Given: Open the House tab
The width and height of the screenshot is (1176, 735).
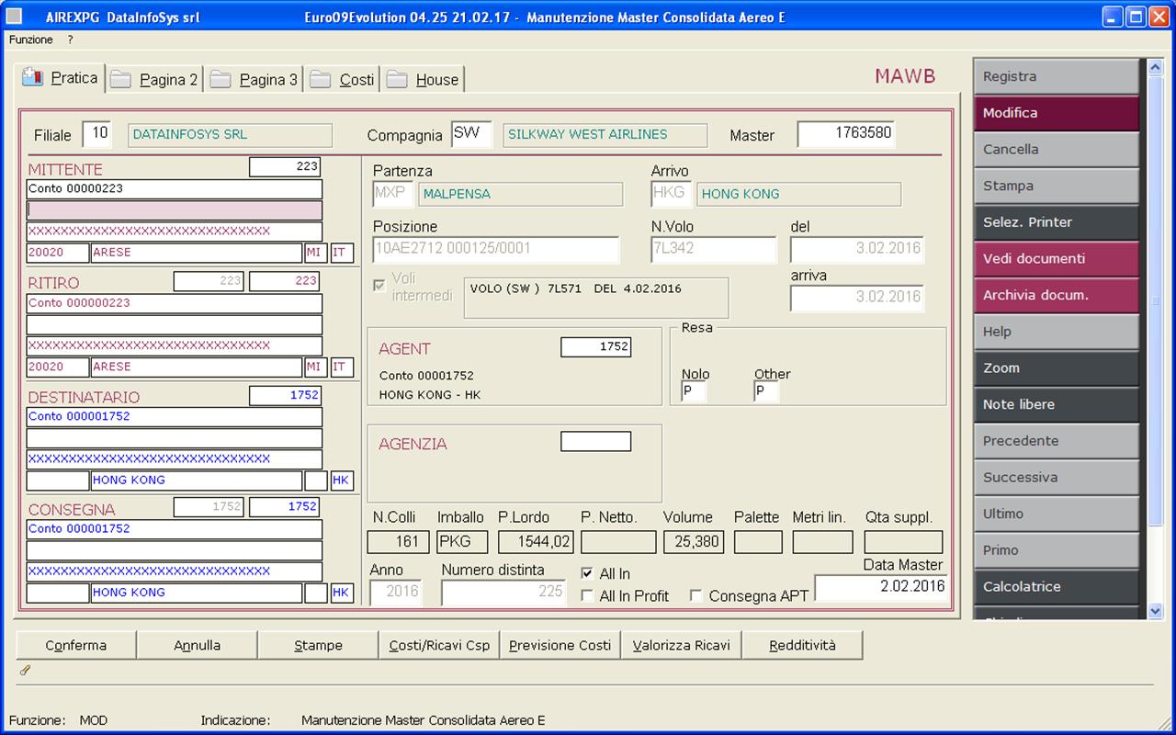Looking at the screenshot, I should (x=424, y=80).
